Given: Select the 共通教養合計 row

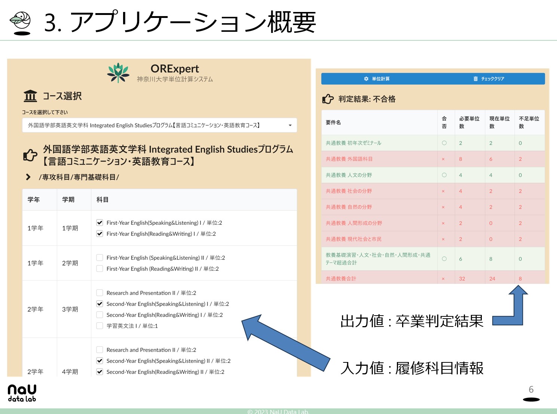Looking at the screenshot, I should (x=433, y=277).
